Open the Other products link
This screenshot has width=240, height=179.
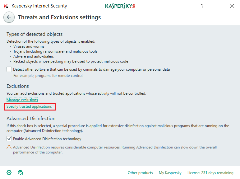click(140, 173)
